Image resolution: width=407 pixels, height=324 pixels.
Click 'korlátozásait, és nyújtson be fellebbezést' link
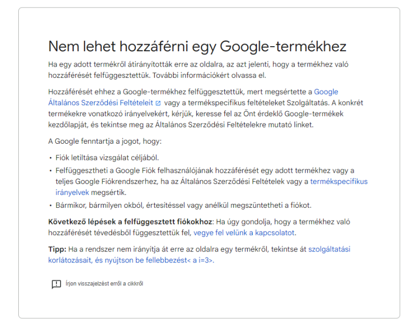click(118, 260)
